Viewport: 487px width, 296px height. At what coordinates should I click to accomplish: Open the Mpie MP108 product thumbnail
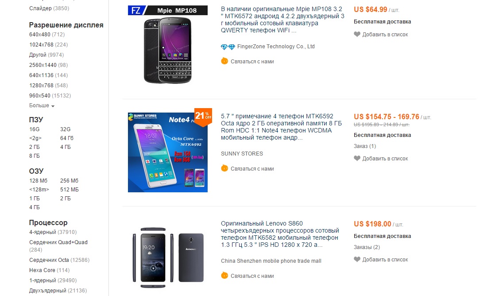click(168, 45)
